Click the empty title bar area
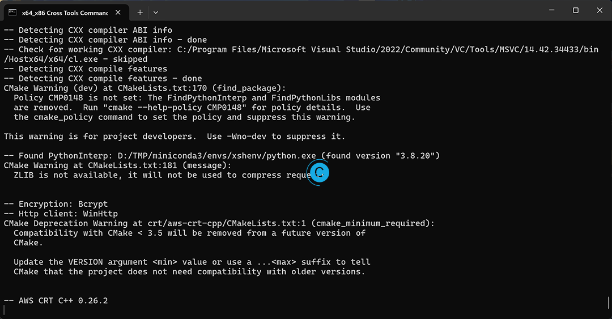This screenshot has width=612, height=319. click(x=340, y=10)
